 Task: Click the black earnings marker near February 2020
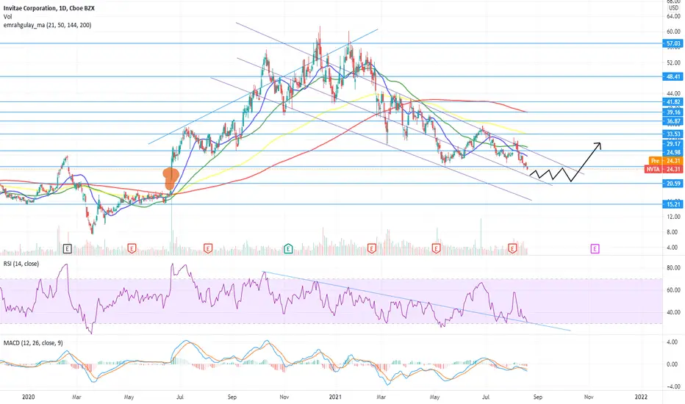click(x=67, y=248)
